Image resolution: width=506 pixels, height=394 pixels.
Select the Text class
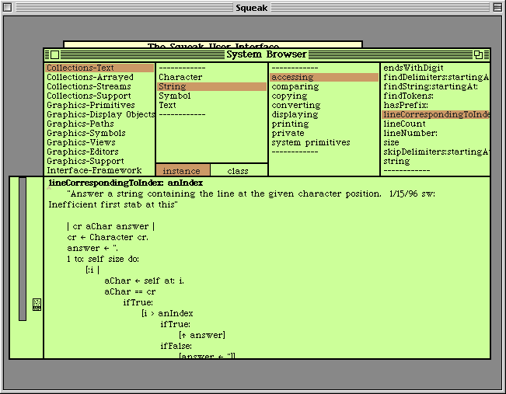point(211,105)
